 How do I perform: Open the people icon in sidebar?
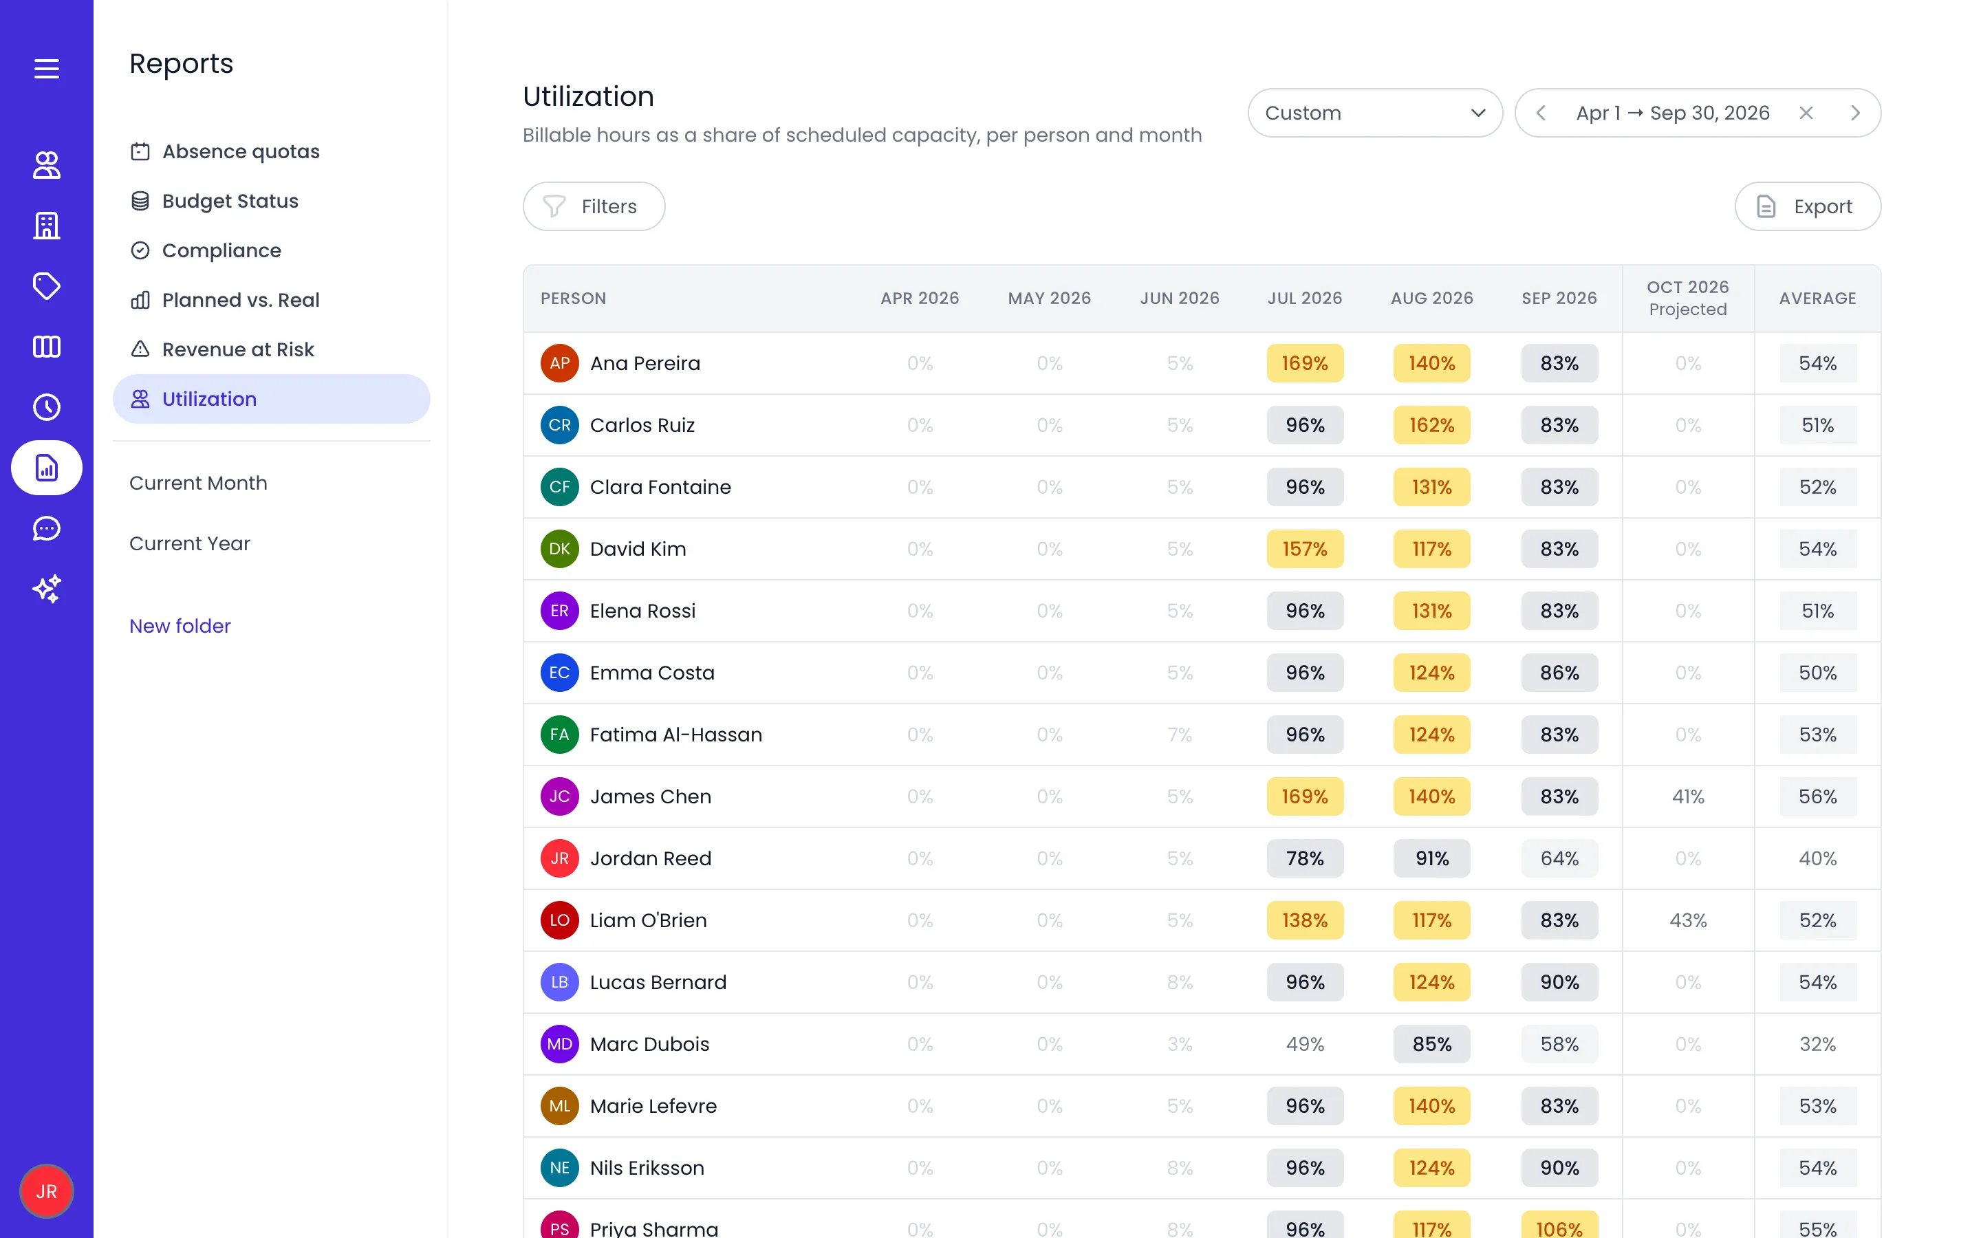pyautogui.click(x=47, y=165)
